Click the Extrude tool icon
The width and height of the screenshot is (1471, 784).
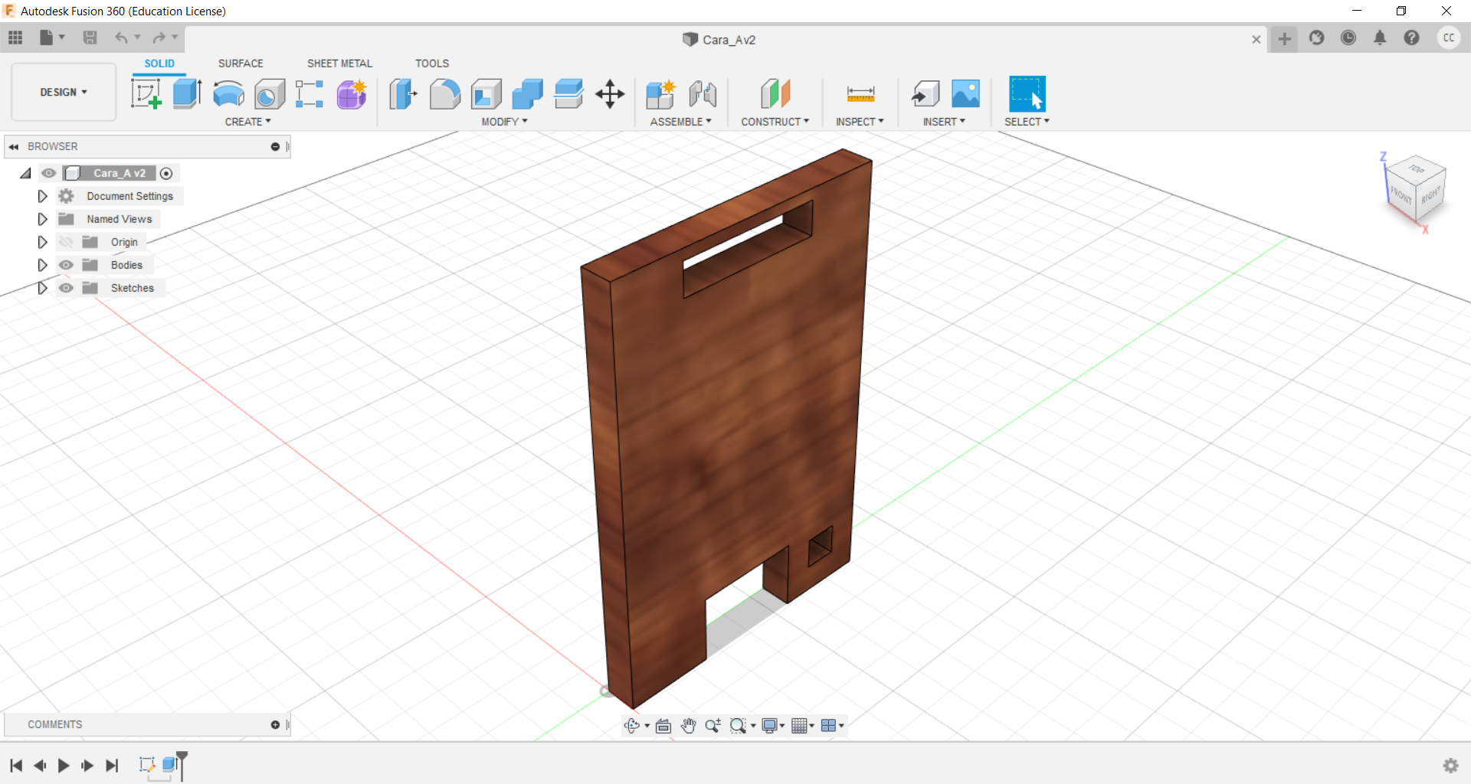coord(187,94)
